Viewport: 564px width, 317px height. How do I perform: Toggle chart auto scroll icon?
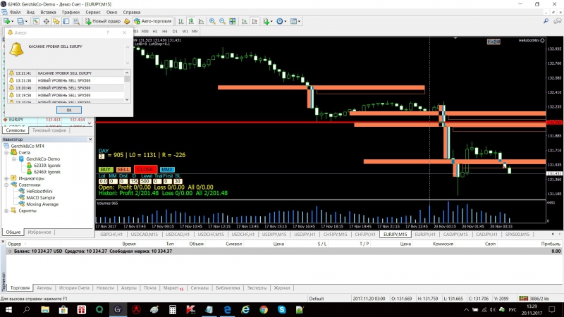pos(245,21)
